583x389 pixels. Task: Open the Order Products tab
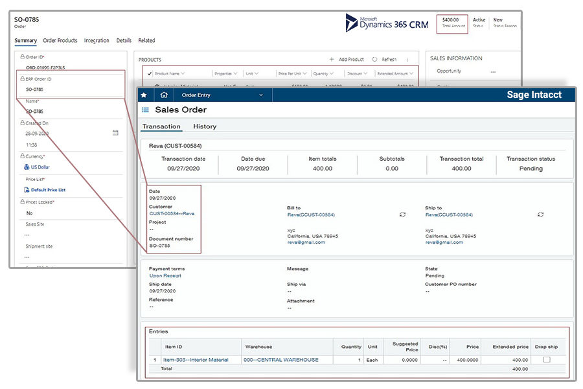(x=60, y=40)
